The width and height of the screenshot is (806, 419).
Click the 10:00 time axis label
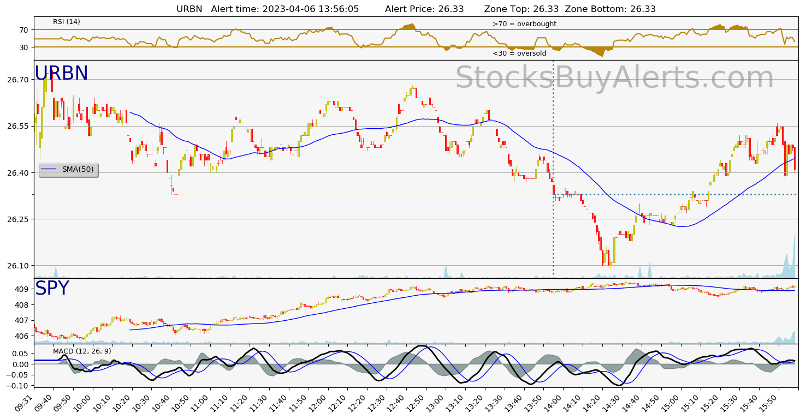pos(81,405)
